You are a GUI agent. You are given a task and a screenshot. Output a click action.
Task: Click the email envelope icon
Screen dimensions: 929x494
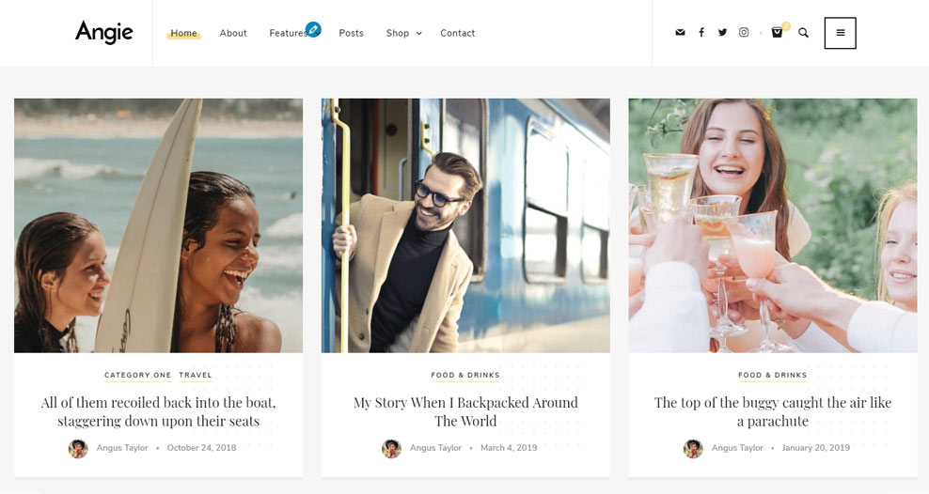point(680,33)
